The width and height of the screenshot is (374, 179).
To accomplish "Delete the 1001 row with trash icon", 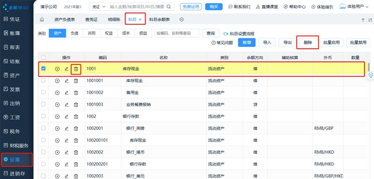I will pos(76,69).
